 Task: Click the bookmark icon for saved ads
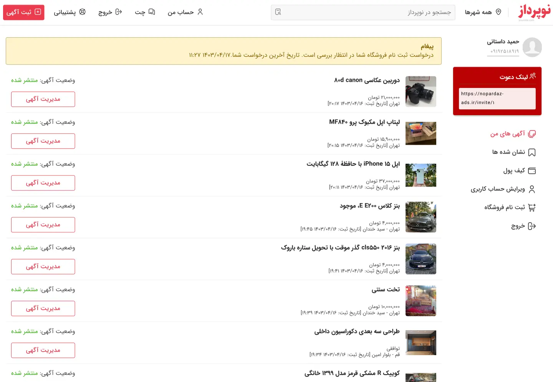coord(532,152)
